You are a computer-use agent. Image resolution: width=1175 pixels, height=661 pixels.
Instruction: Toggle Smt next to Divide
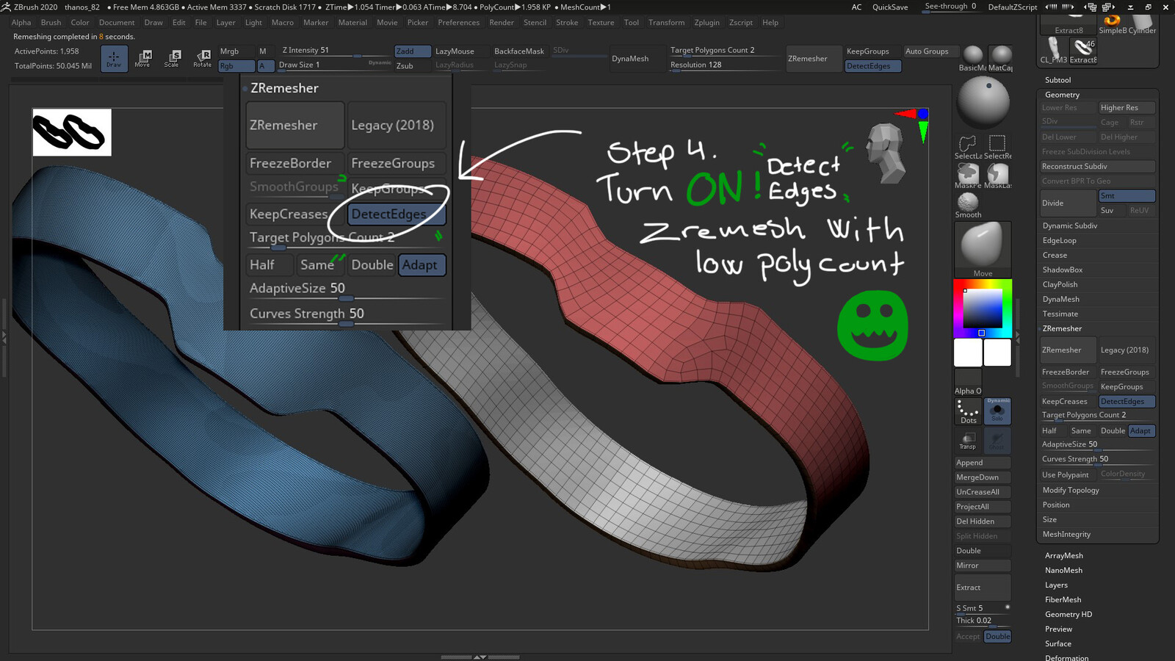pyautogui.click(x=1127, y=196)
